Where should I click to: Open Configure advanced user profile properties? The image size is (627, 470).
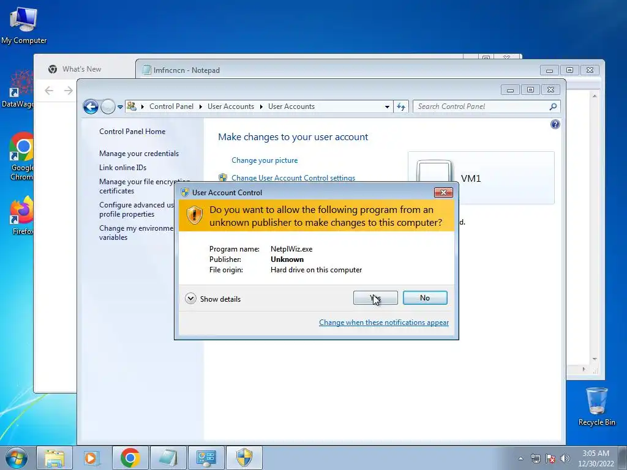(137, 209)
